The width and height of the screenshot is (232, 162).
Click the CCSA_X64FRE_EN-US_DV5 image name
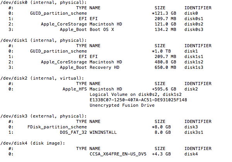click(118, 154)
